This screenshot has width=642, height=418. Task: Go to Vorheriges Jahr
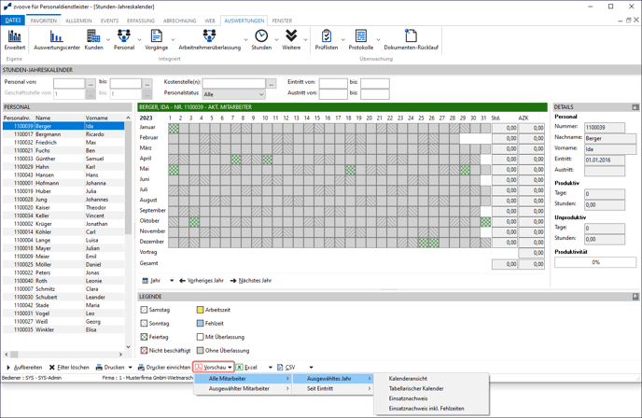[x=202, y=281]
